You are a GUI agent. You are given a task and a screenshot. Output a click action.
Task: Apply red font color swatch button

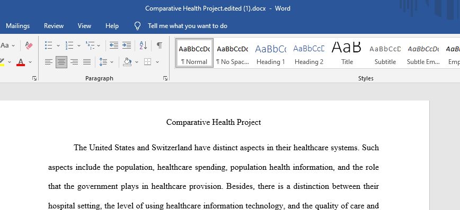(x=21, y=62)
